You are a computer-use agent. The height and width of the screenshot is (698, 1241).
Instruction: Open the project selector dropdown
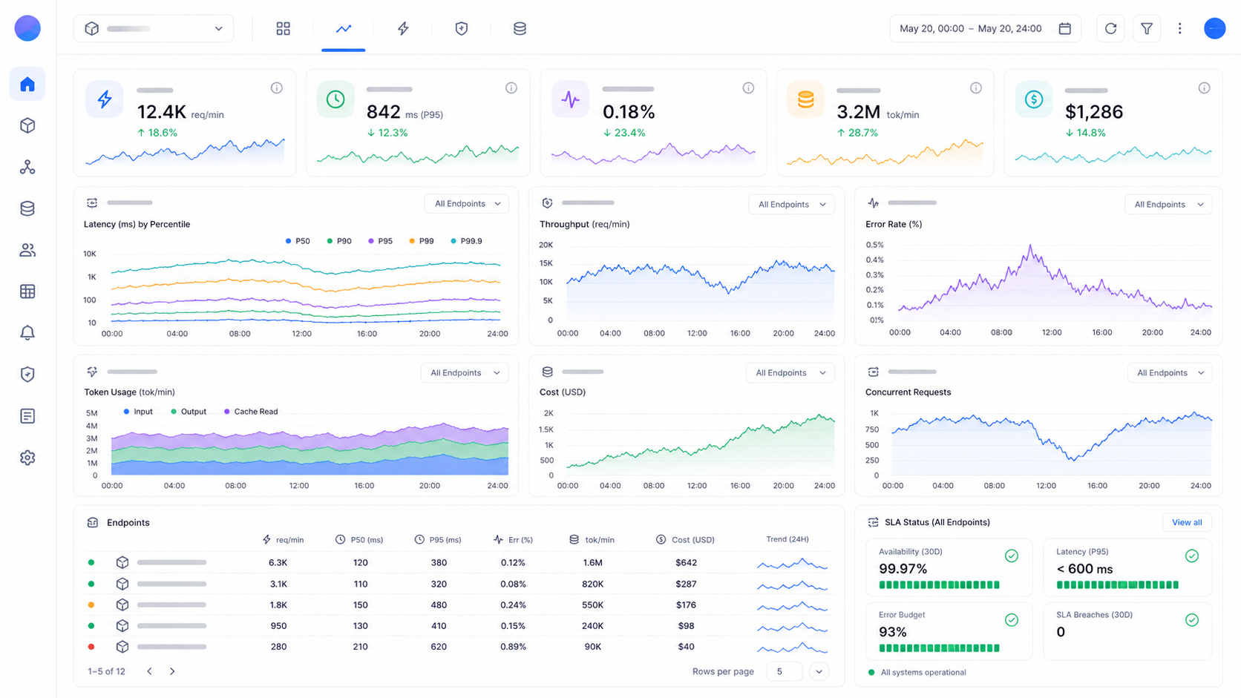click(x=154, y=28)
